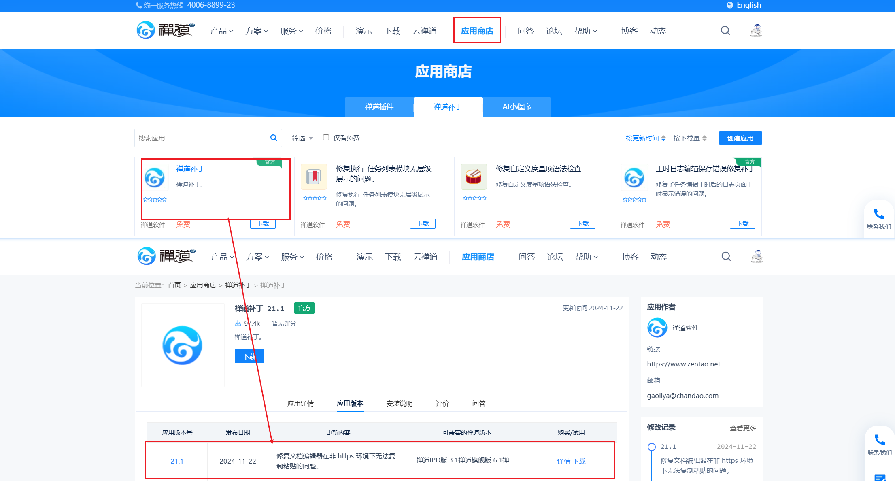Image resolution: width=895 pixels, height=481 pixels.
Task: Sort by 按下载量
Action: tap(690, 138)
